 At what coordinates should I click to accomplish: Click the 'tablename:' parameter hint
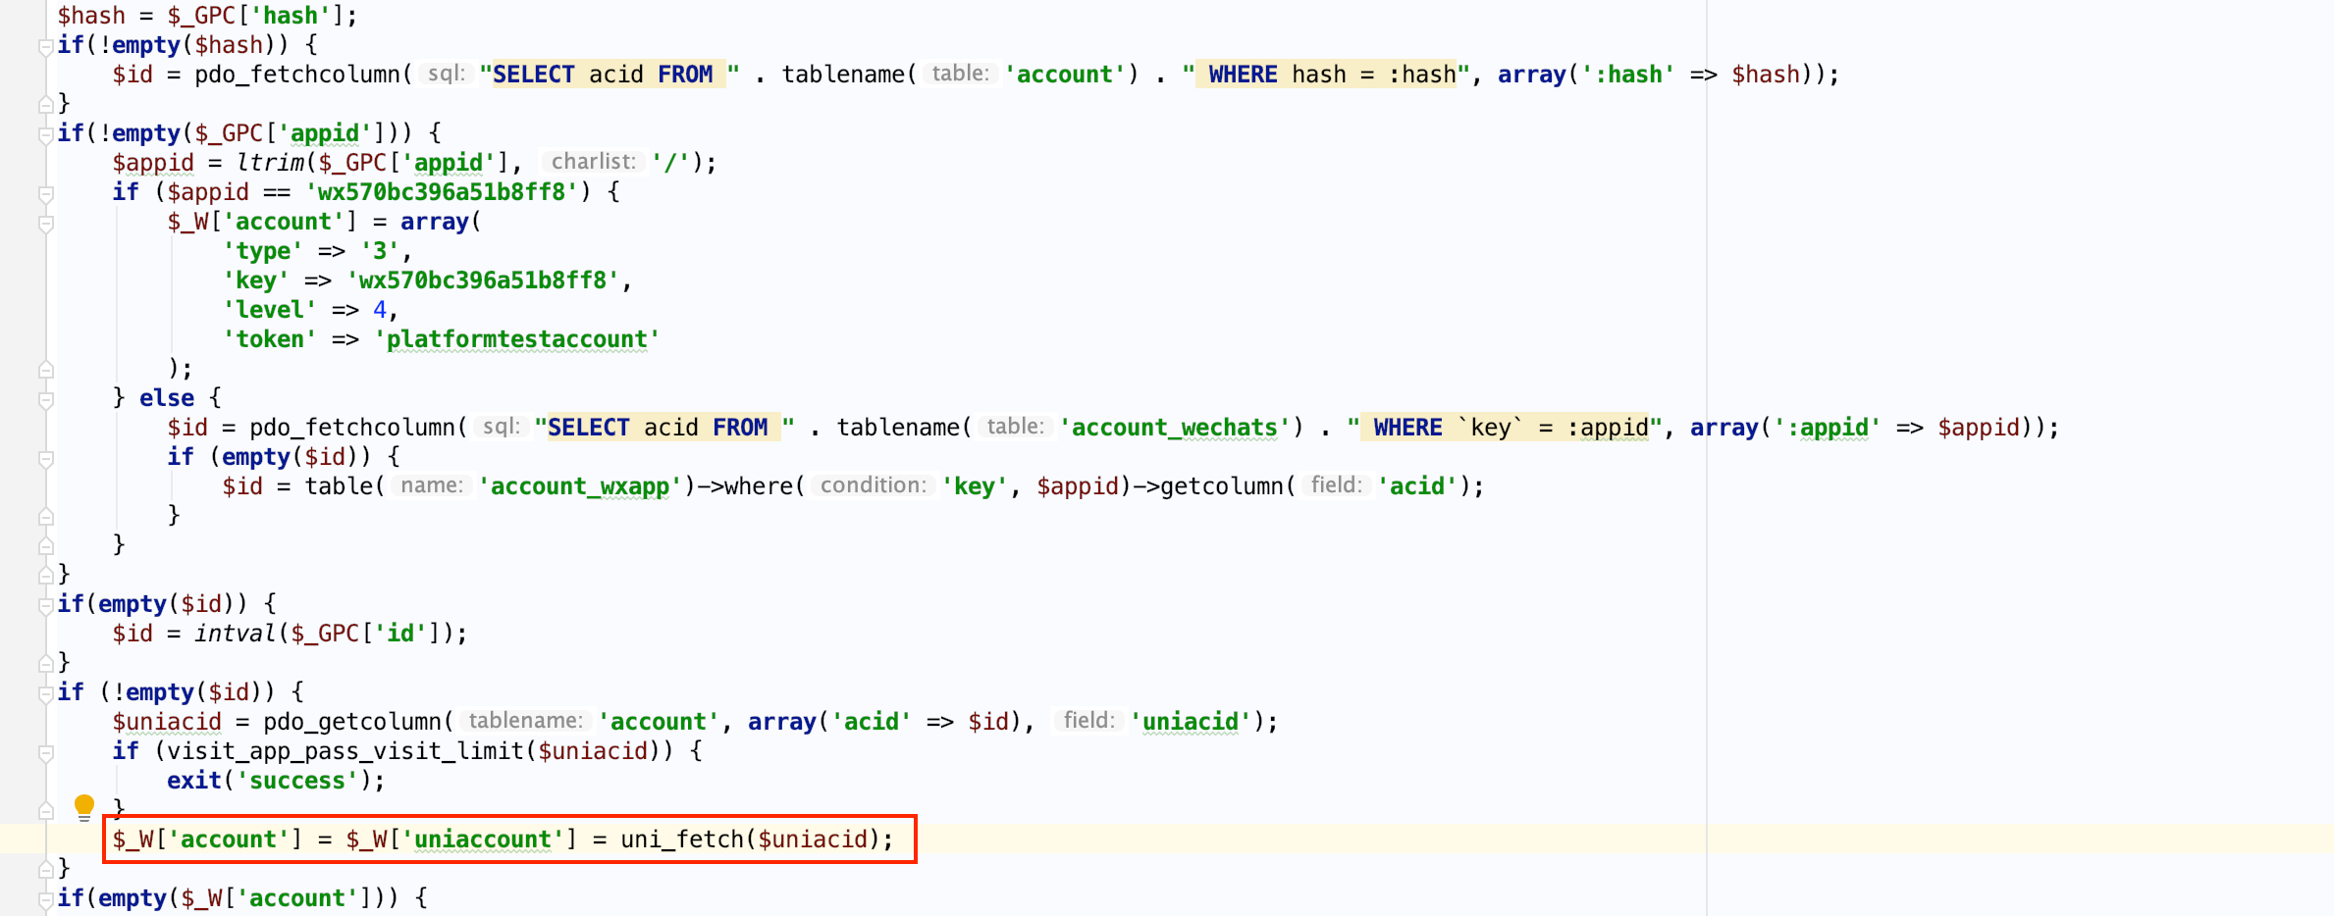(x=525, y=721)
